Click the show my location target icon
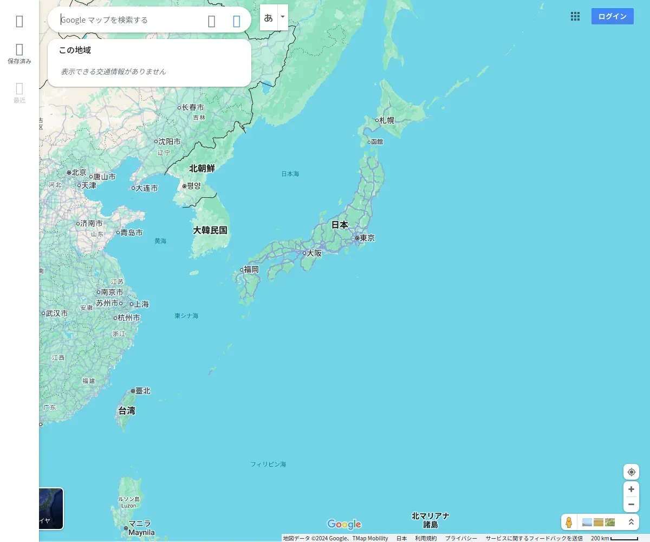The width and height of the screenshot is (650, 542). [x=631, y=472]
